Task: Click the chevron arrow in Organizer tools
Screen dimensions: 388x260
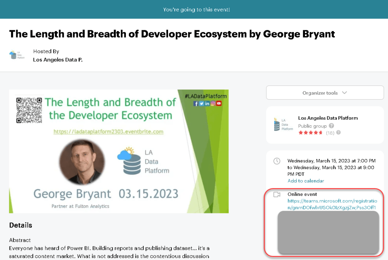Action: [x=344, y=93]
